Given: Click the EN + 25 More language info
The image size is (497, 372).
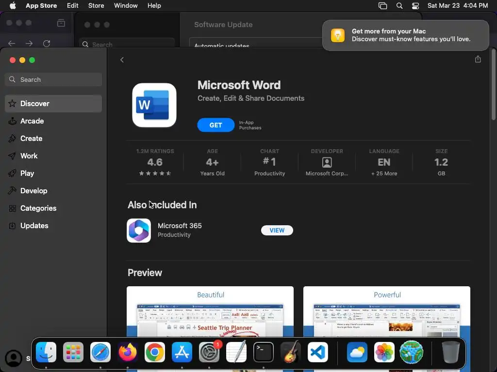Looking at the screenshot, I should click(384, 162).
